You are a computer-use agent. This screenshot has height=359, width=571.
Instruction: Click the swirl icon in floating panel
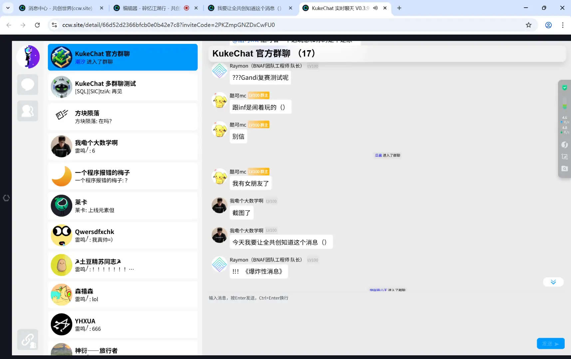click(564, 145)
